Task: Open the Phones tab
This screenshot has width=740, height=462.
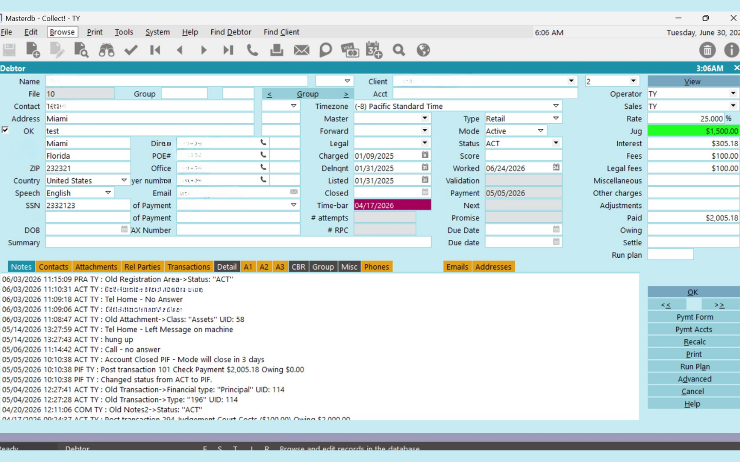Action: 377,266
